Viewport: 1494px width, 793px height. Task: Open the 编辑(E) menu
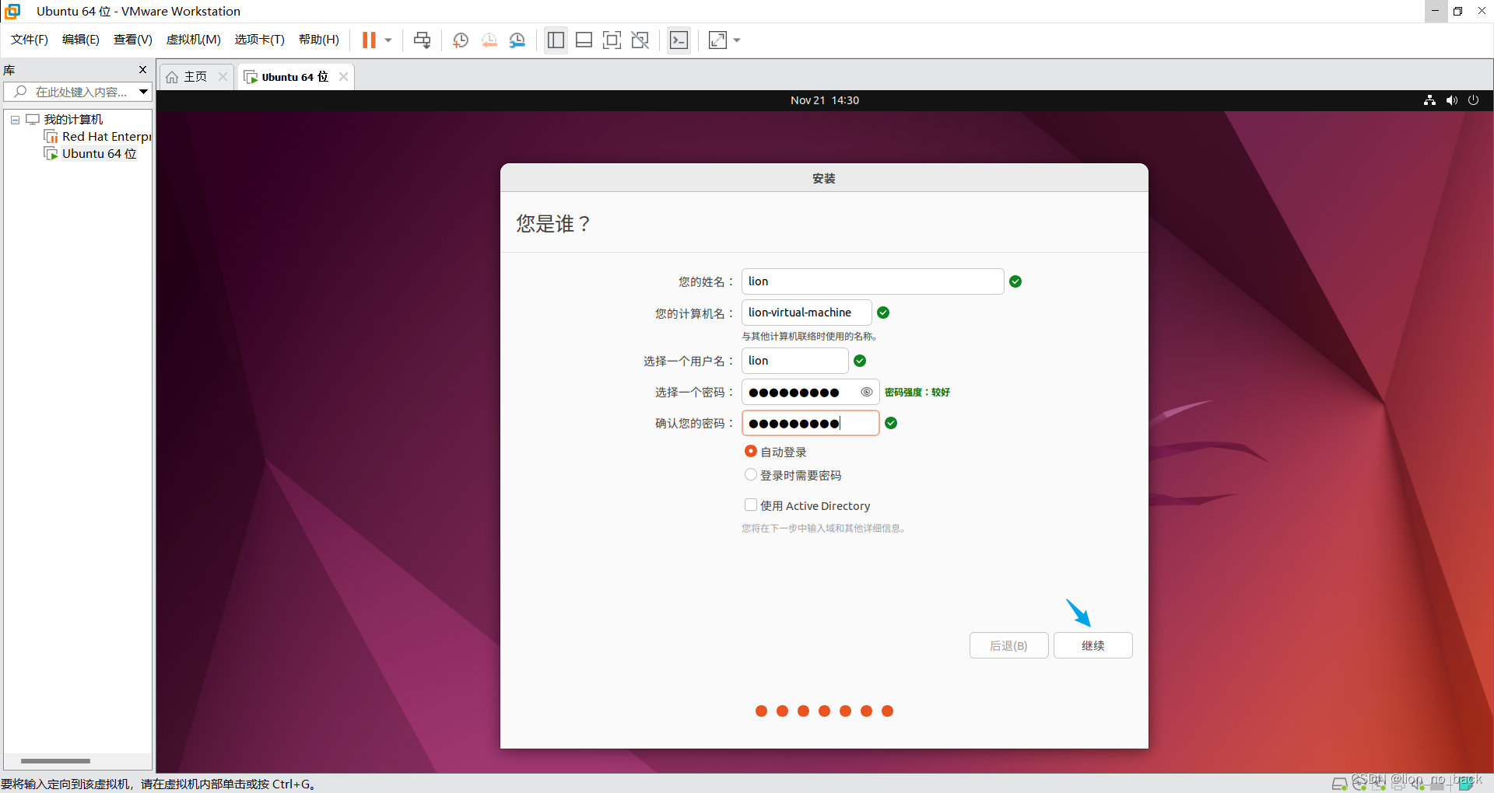pos(80,40)
